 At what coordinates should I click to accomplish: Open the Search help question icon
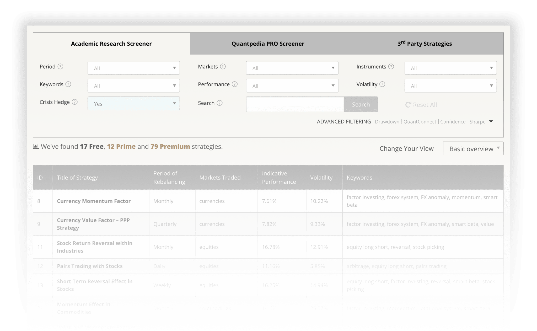pyautogui.click(x=220, y=103)
